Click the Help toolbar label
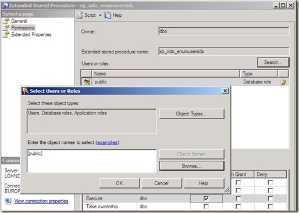 (118, 15)
